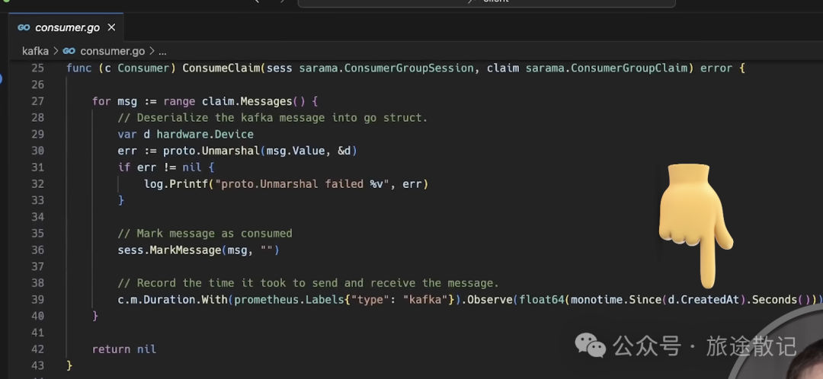Click 'sess.MarkMessage' on line 36

169,250
